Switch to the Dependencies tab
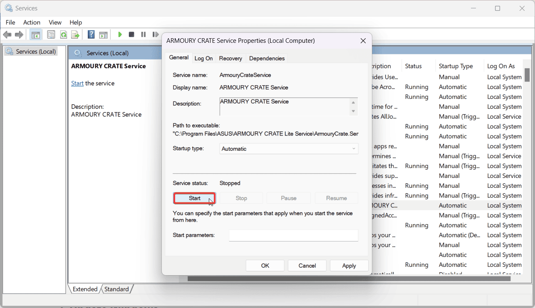This screenshot has width=535, height=308. point(267,58)
